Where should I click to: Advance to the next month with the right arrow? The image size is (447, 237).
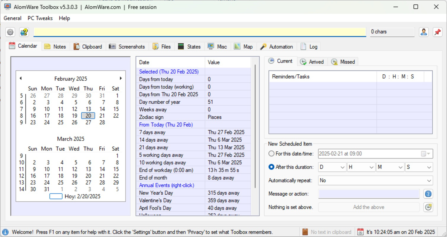120,78
